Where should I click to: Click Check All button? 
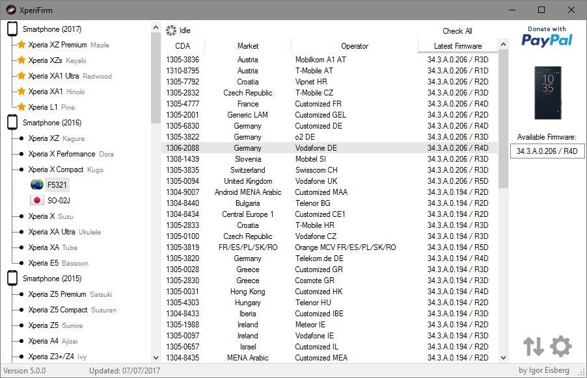[457, 31]
